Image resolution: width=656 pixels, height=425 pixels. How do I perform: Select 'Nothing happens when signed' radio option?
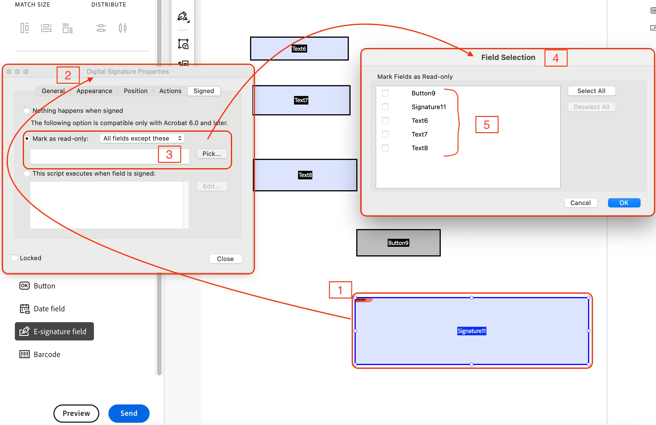click(x=27, y=111)
